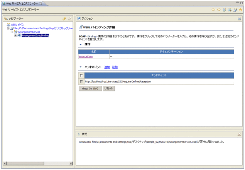This screenshot has height=170, width=245.
Task: Collapse the 操作 section triangle
Action: coord(80,44)
